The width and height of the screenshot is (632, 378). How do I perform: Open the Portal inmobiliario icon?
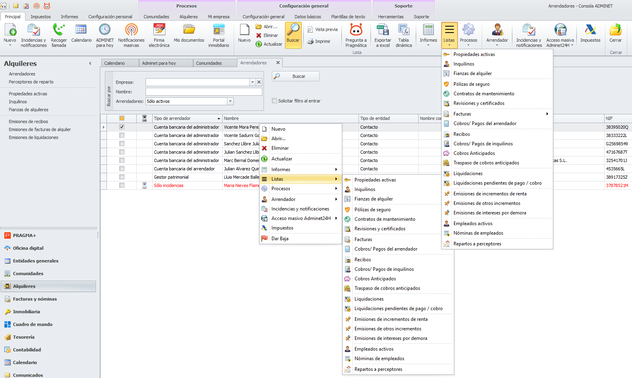(219, 30)
